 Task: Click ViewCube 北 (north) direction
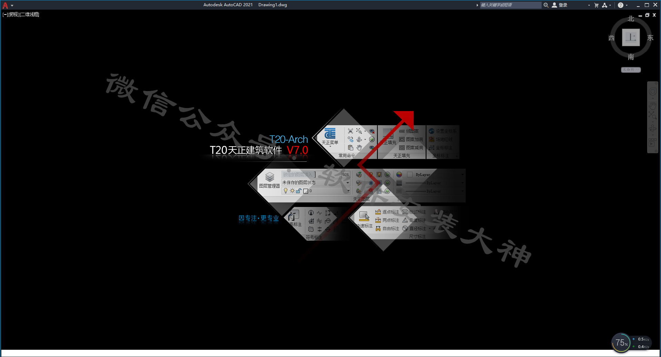[x=631, y=19]
